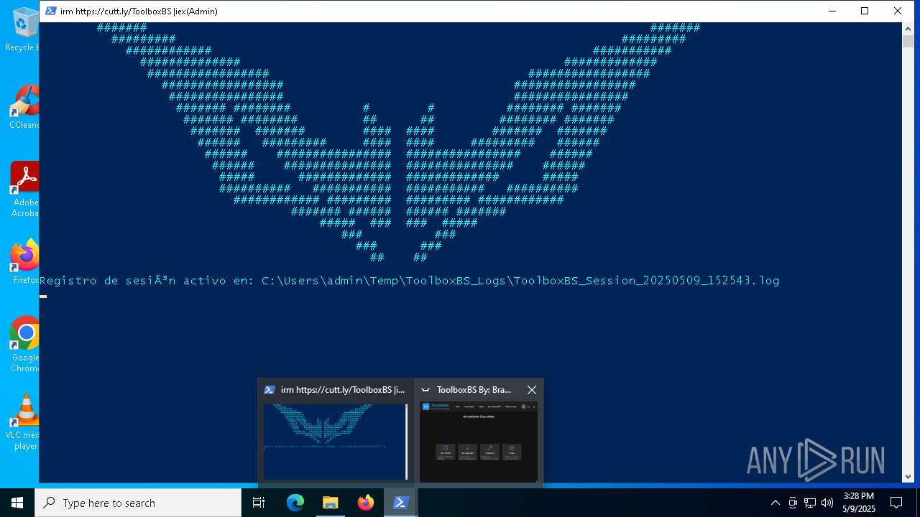Click the network status tray icon
The image size is (920, 517).
(x=810, y=503)
